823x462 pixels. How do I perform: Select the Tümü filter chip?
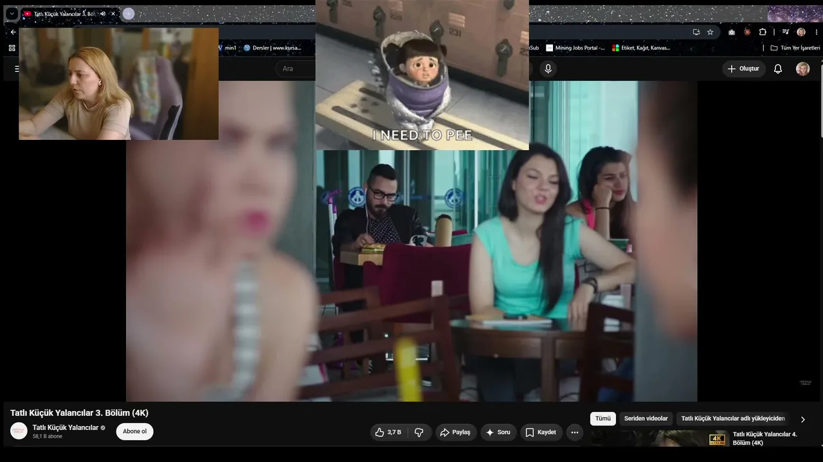(603, 418)
